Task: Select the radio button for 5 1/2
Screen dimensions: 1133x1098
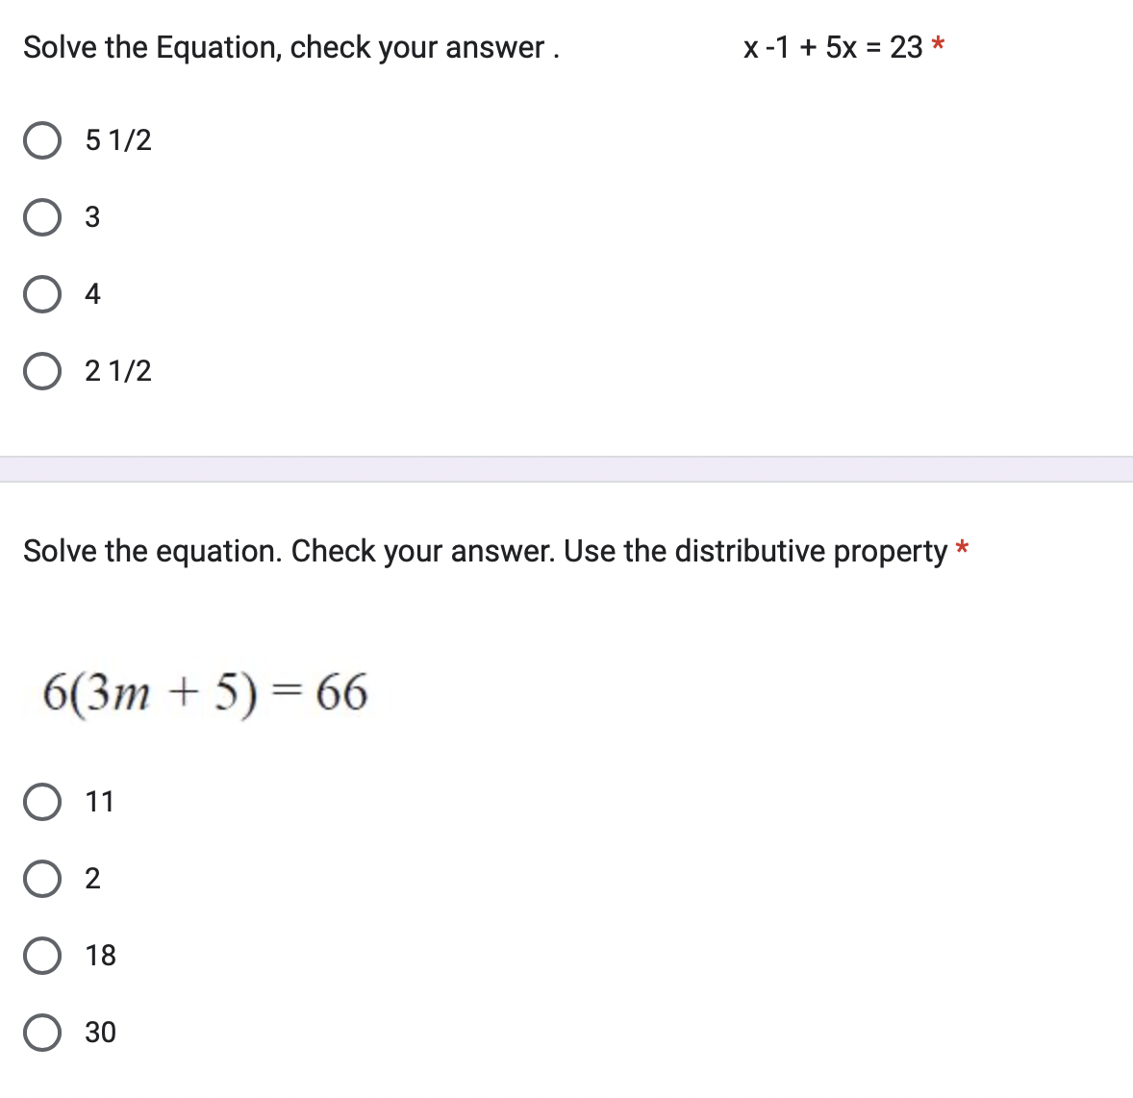Action: point(42,139)
